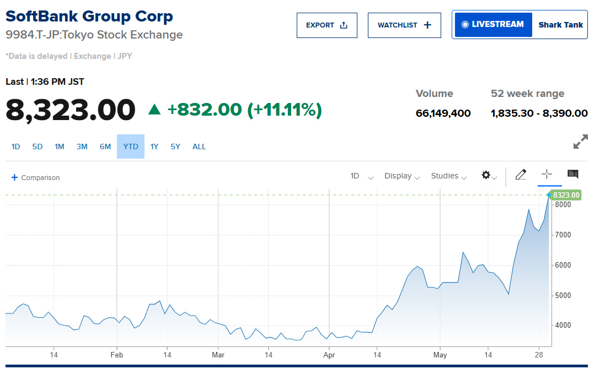
Task: Open the LIVESTREAM button
Action: point(493,24)
